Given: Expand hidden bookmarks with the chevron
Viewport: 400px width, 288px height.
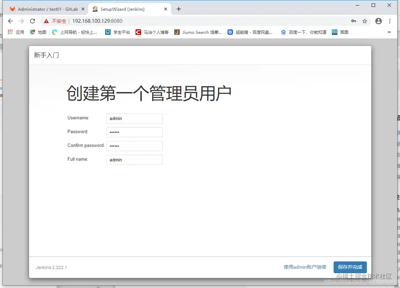Looking at the screenshot, I should coord(389,32).
